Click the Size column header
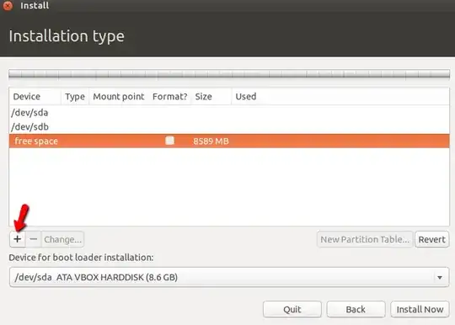 (x=211, y=96)
